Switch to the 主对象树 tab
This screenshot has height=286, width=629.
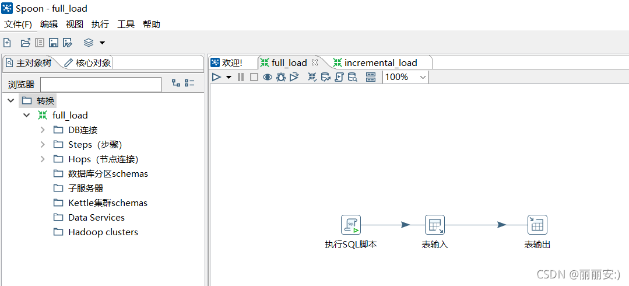[29, 62]
